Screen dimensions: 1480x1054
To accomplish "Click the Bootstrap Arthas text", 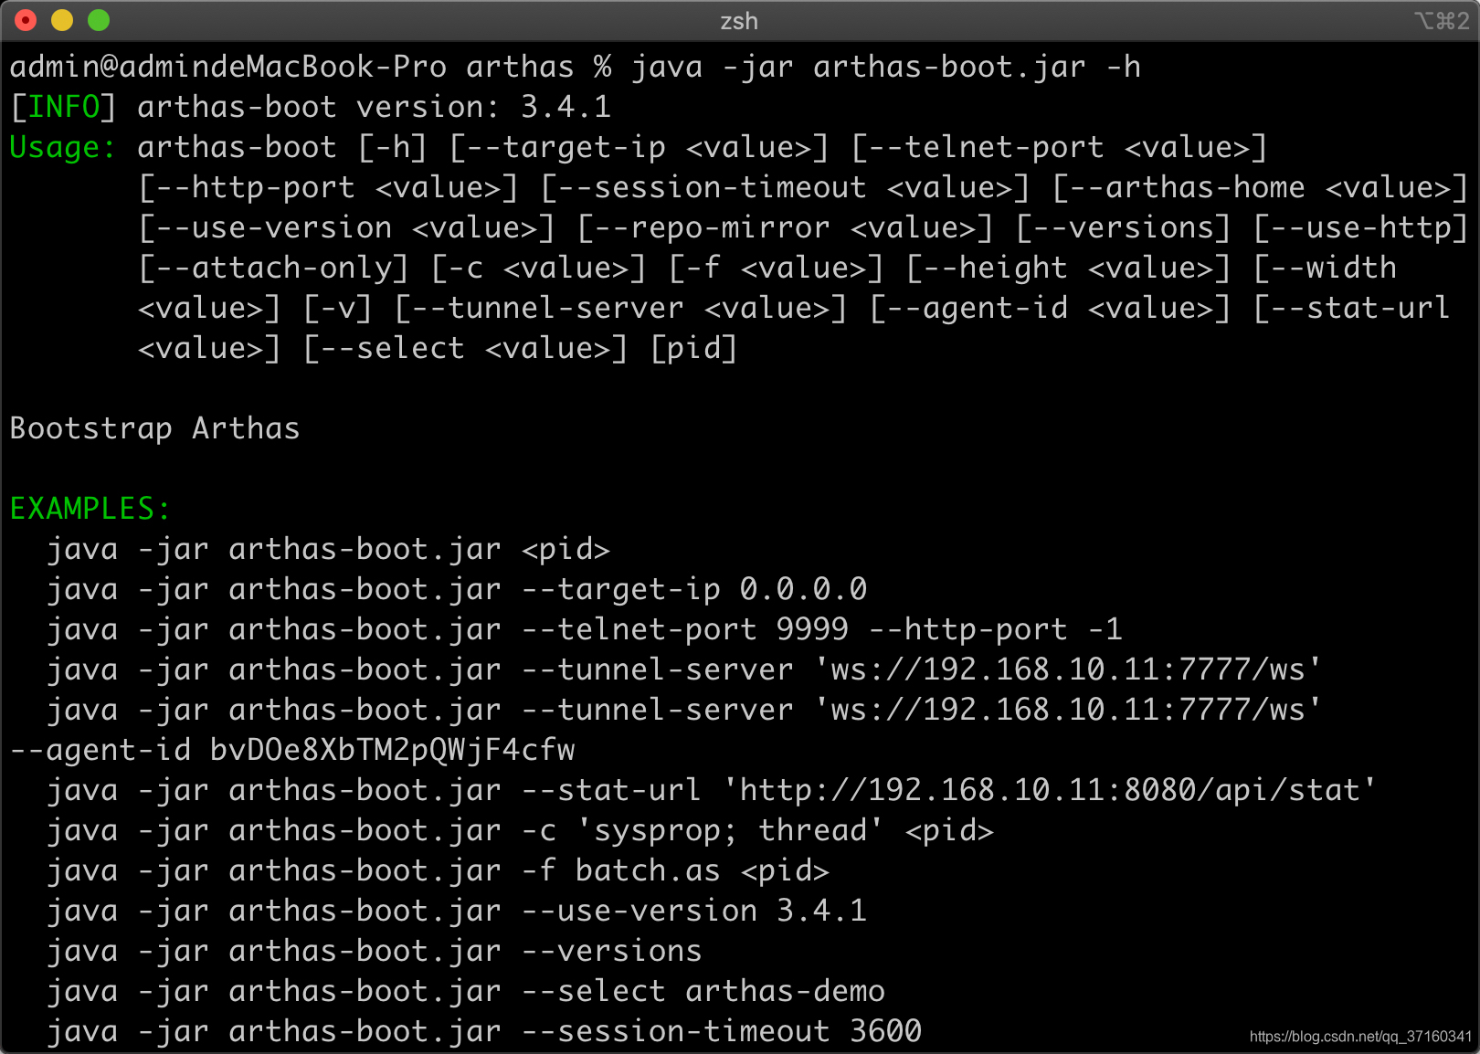I will (x=153, y=427).
